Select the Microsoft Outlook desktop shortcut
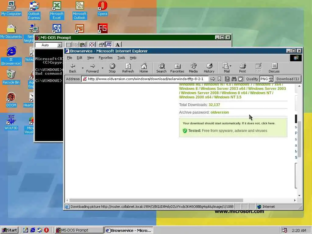 pos(80,10)
